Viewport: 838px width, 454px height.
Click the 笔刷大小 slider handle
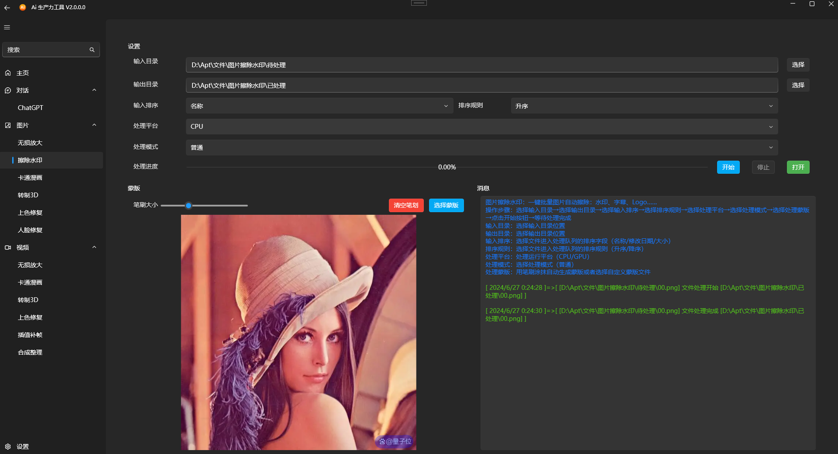(189, 206)
